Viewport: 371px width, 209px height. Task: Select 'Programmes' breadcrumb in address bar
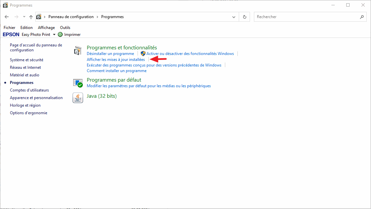click(112, 17)
